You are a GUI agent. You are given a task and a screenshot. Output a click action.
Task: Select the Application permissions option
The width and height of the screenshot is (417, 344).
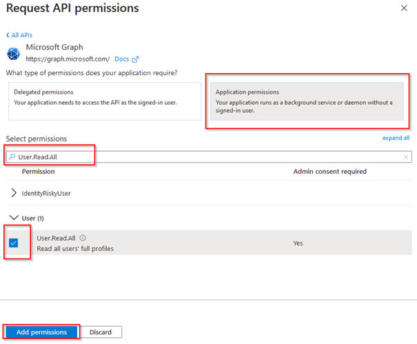pyautogui.click(x=307, y=101)
